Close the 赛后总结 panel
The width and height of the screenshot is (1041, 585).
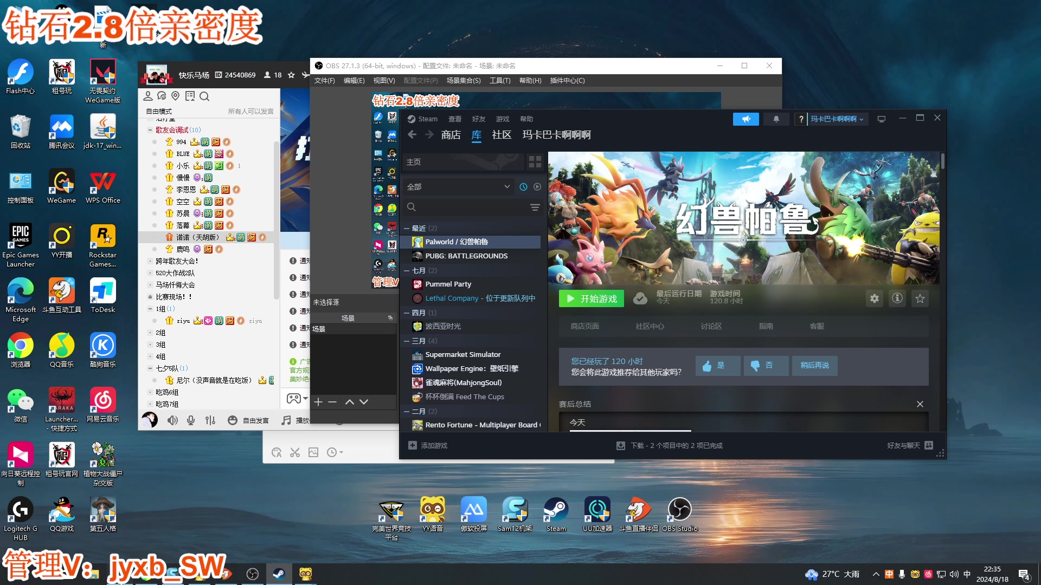(x=920, y=404)
